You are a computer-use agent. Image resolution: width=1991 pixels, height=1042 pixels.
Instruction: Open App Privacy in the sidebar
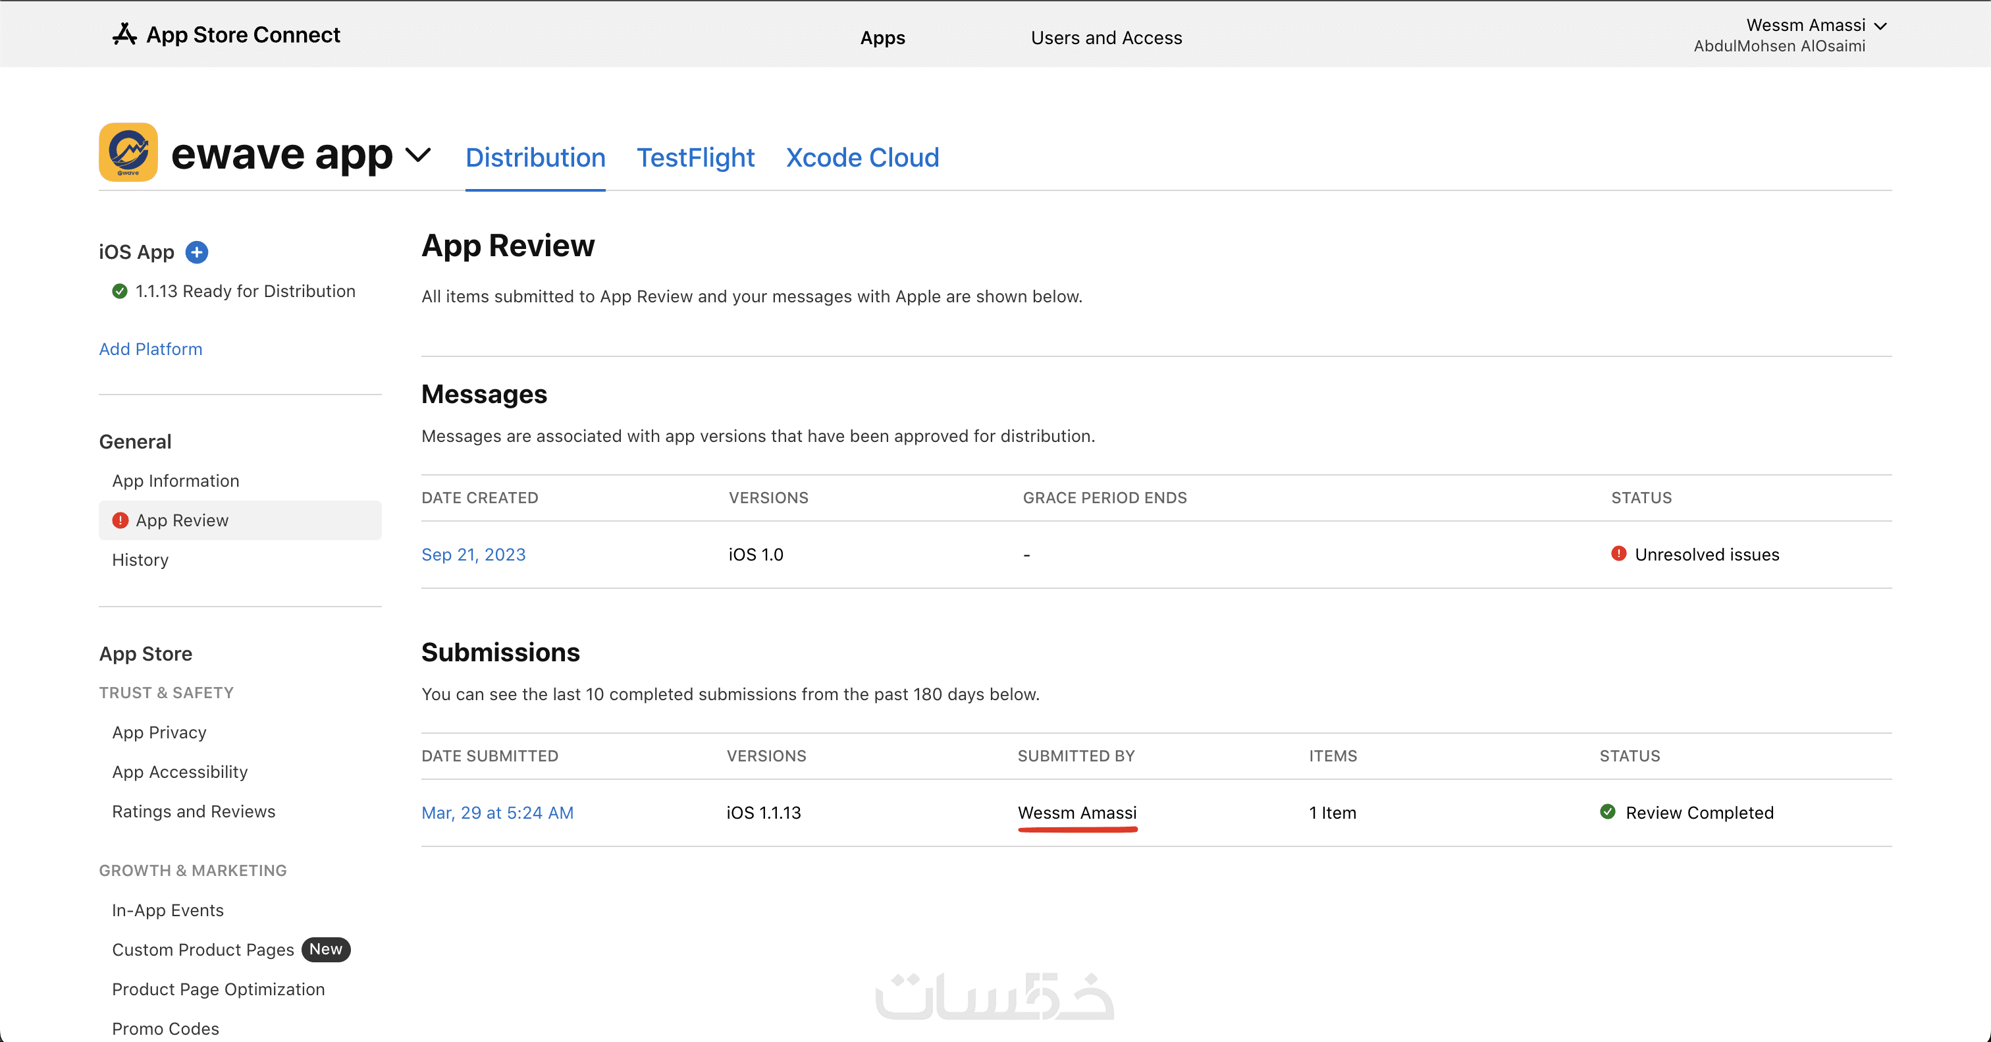tap(159, 732)
